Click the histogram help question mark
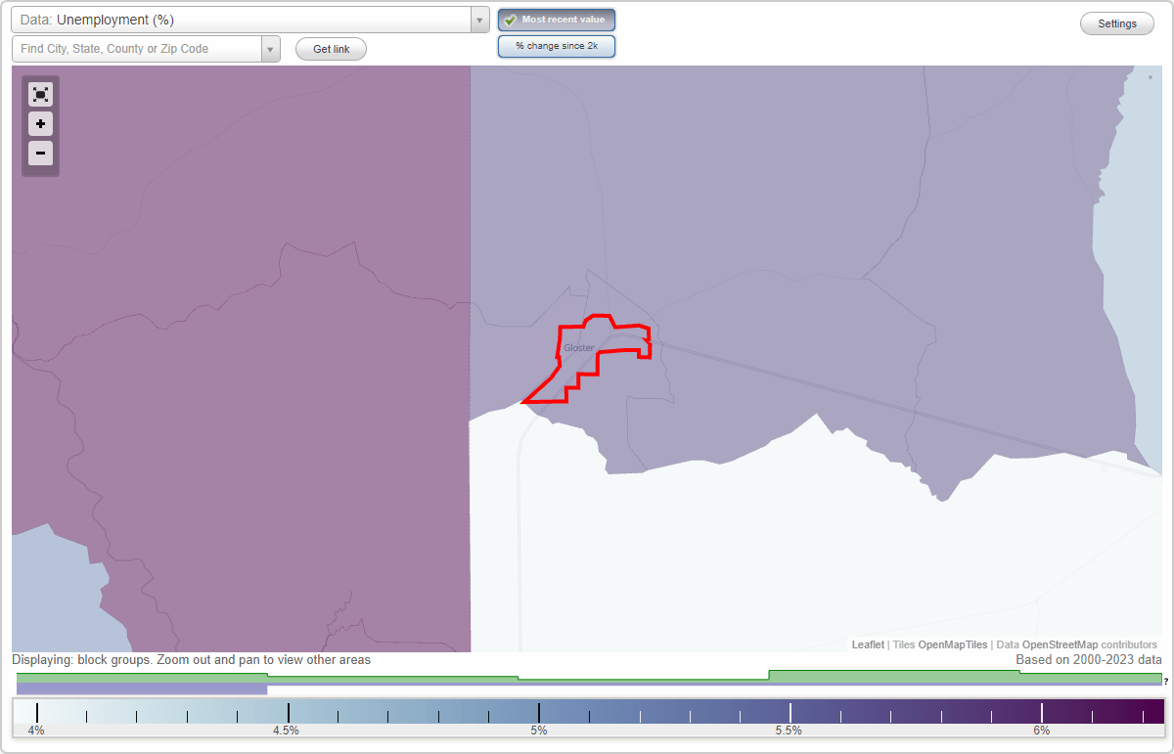The width and height of the screenshot is (1174, 754). tap(1166, 681)
